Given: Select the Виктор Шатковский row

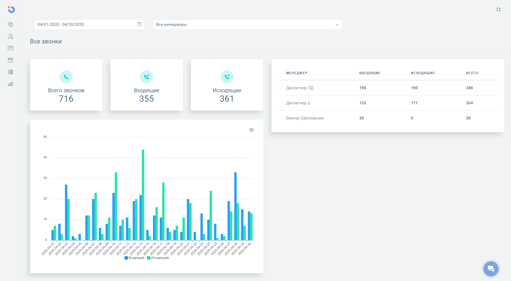Looking at the screenshot, I should pyautogui.click(x=305, y=118).
